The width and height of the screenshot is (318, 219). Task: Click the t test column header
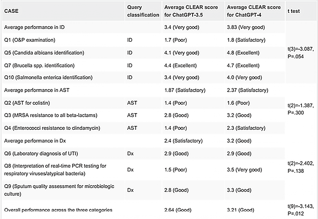pyautogui.click(x=294, y=11)
